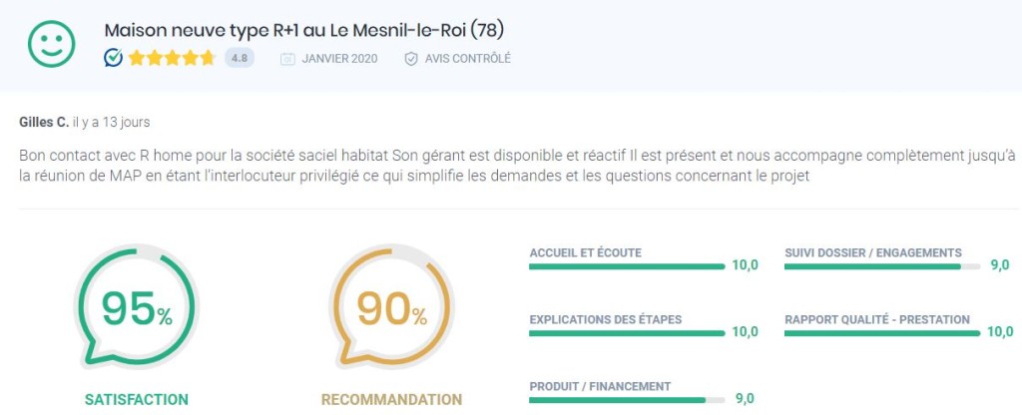The height and width of the screenshot is (415, 1022).
Task: Click the calendar icon beside Janvier 2020
Action: pos(287,59)
